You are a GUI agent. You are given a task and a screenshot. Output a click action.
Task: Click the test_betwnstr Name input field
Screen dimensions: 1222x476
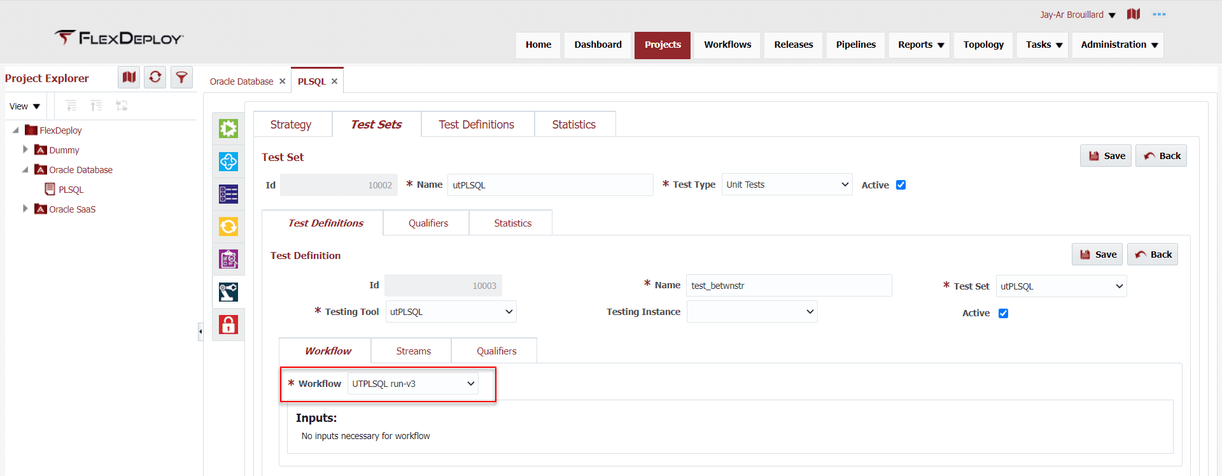(x=789, y=286)
